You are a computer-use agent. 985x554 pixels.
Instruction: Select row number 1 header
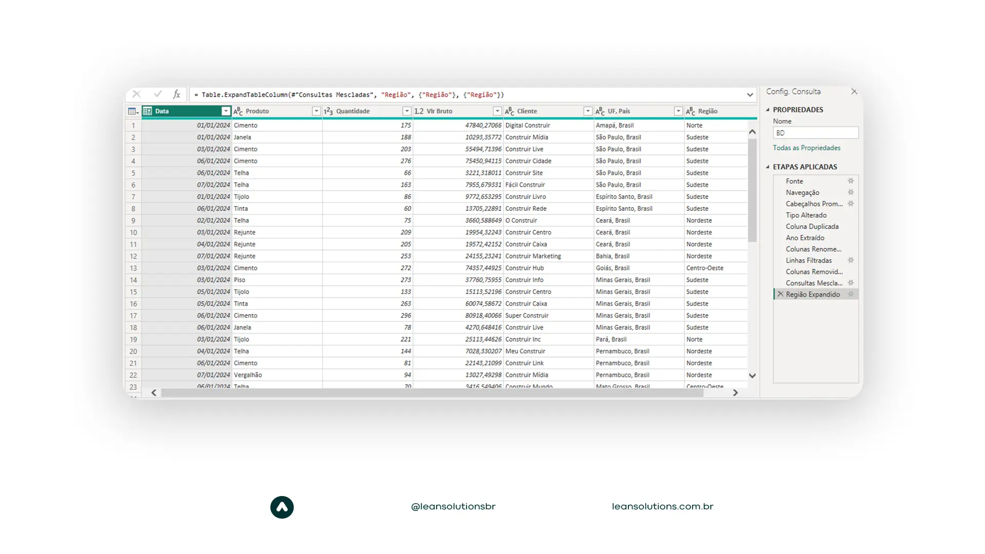click(x=133, y=125)
